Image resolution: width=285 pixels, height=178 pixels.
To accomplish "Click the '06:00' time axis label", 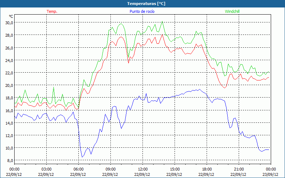I will [x=78, y=169].
